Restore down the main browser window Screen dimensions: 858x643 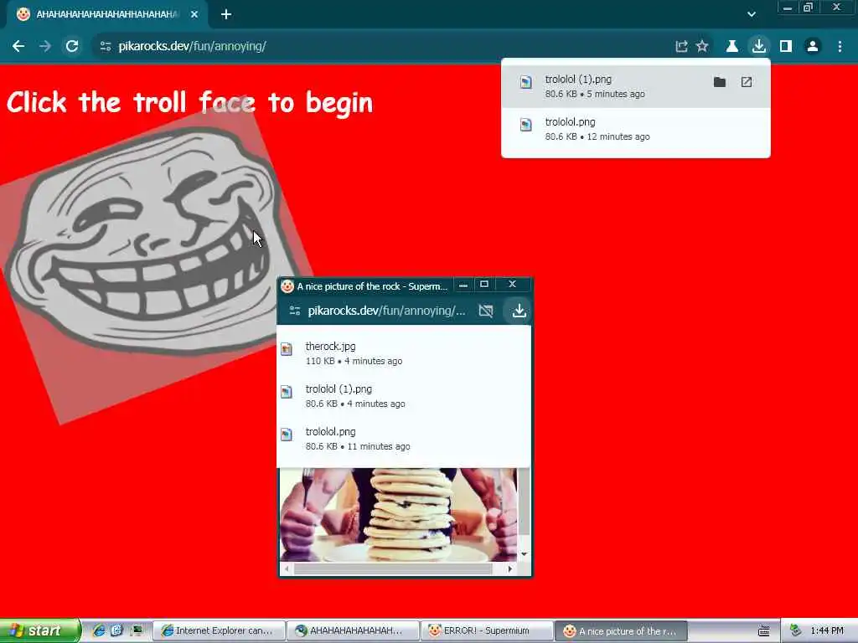coord(808,8)
